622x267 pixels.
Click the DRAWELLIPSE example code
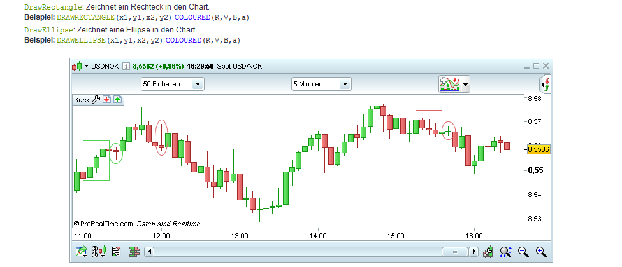(148, 40)
